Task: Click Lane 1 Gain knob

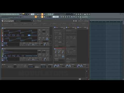Action: [56, 66]
